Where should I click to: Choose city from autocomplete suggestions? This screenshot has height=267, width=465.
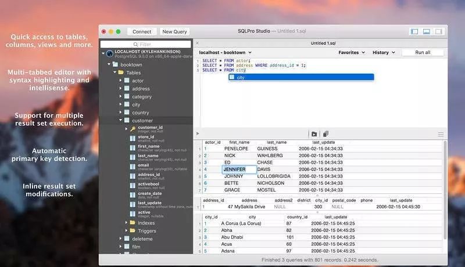[x=301, y=77]
